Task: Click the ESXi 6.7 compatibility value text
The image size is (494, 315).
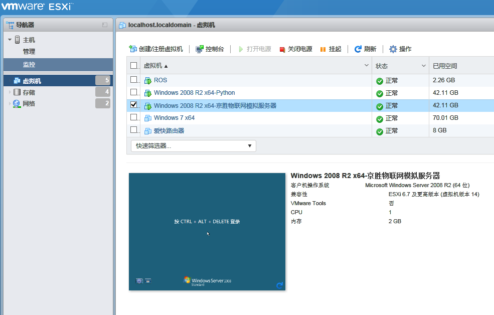Action: (434, 194)
